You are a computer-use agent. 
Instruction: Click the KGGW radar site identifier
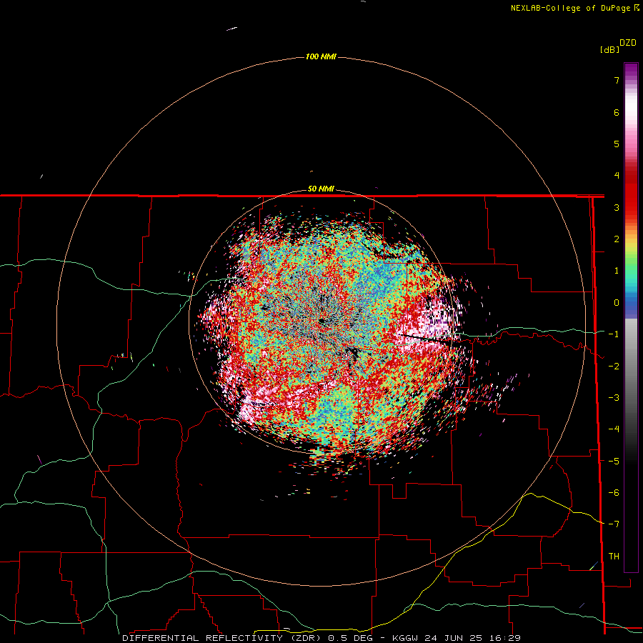pos(406,638)
